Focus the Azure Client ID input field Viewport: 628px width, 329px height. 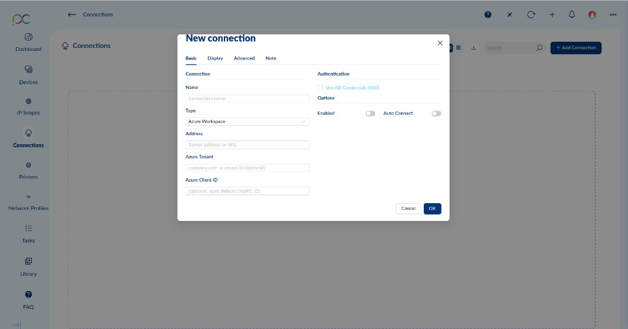pos(248,191)
